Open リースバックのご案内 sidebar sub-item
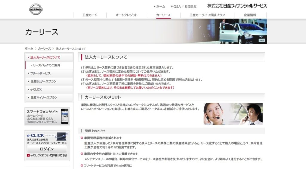The width and height of the screenshot is (306, 169). click(49, 65)
